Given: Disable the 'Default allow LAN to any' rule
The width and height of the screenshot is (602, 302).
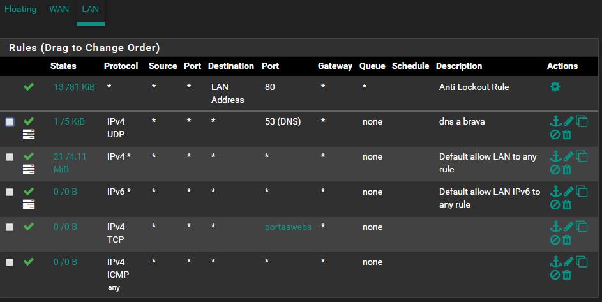Looking at the screenshot, I should [555, 170].
